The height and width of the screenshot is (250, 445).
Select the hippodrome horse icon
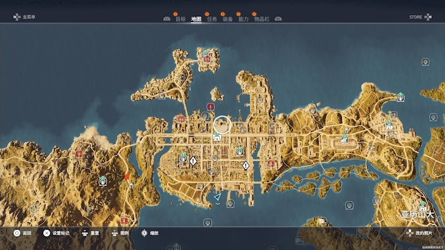click(345, 139)
